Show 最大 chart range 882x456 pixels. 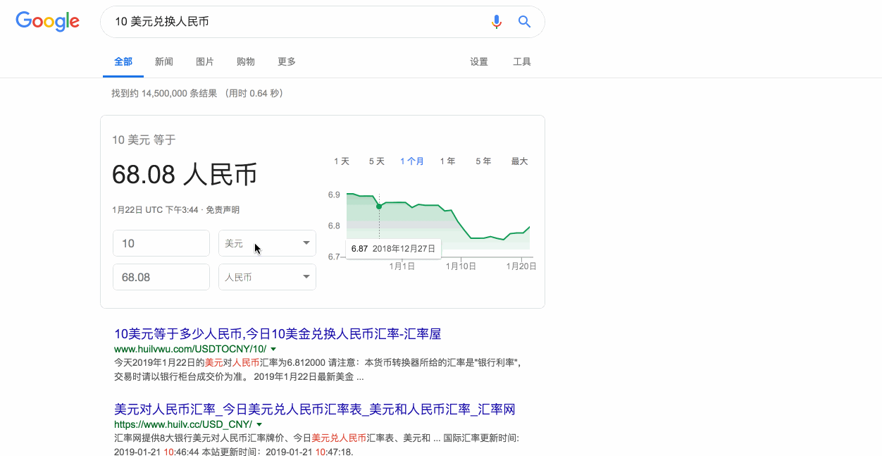pos(519,161)
